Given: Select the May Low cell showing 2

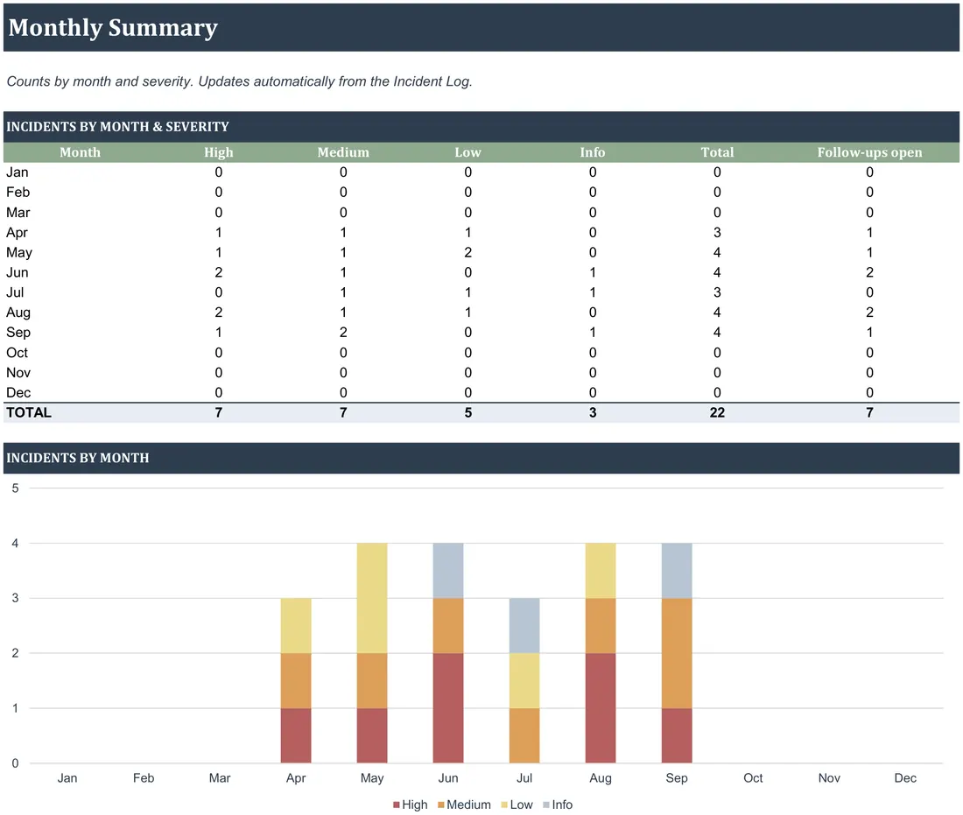Looking at the screenshot, I should coord(468,252).
